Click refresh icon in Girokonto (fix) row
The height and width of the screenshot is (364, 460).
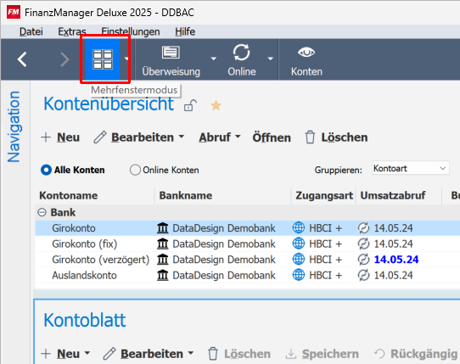[x=364, y=244]
